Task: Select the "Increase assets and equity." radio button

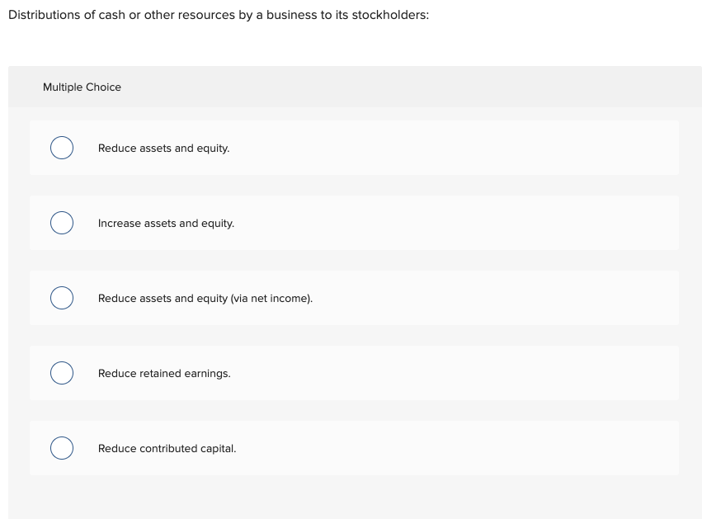Action: tap(62, 223)
